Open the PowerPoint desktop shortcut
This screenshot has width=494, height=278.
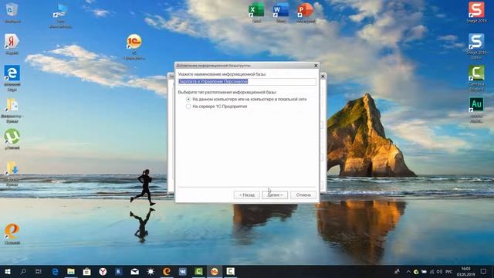pyautogui.click(x=306, y=12)
